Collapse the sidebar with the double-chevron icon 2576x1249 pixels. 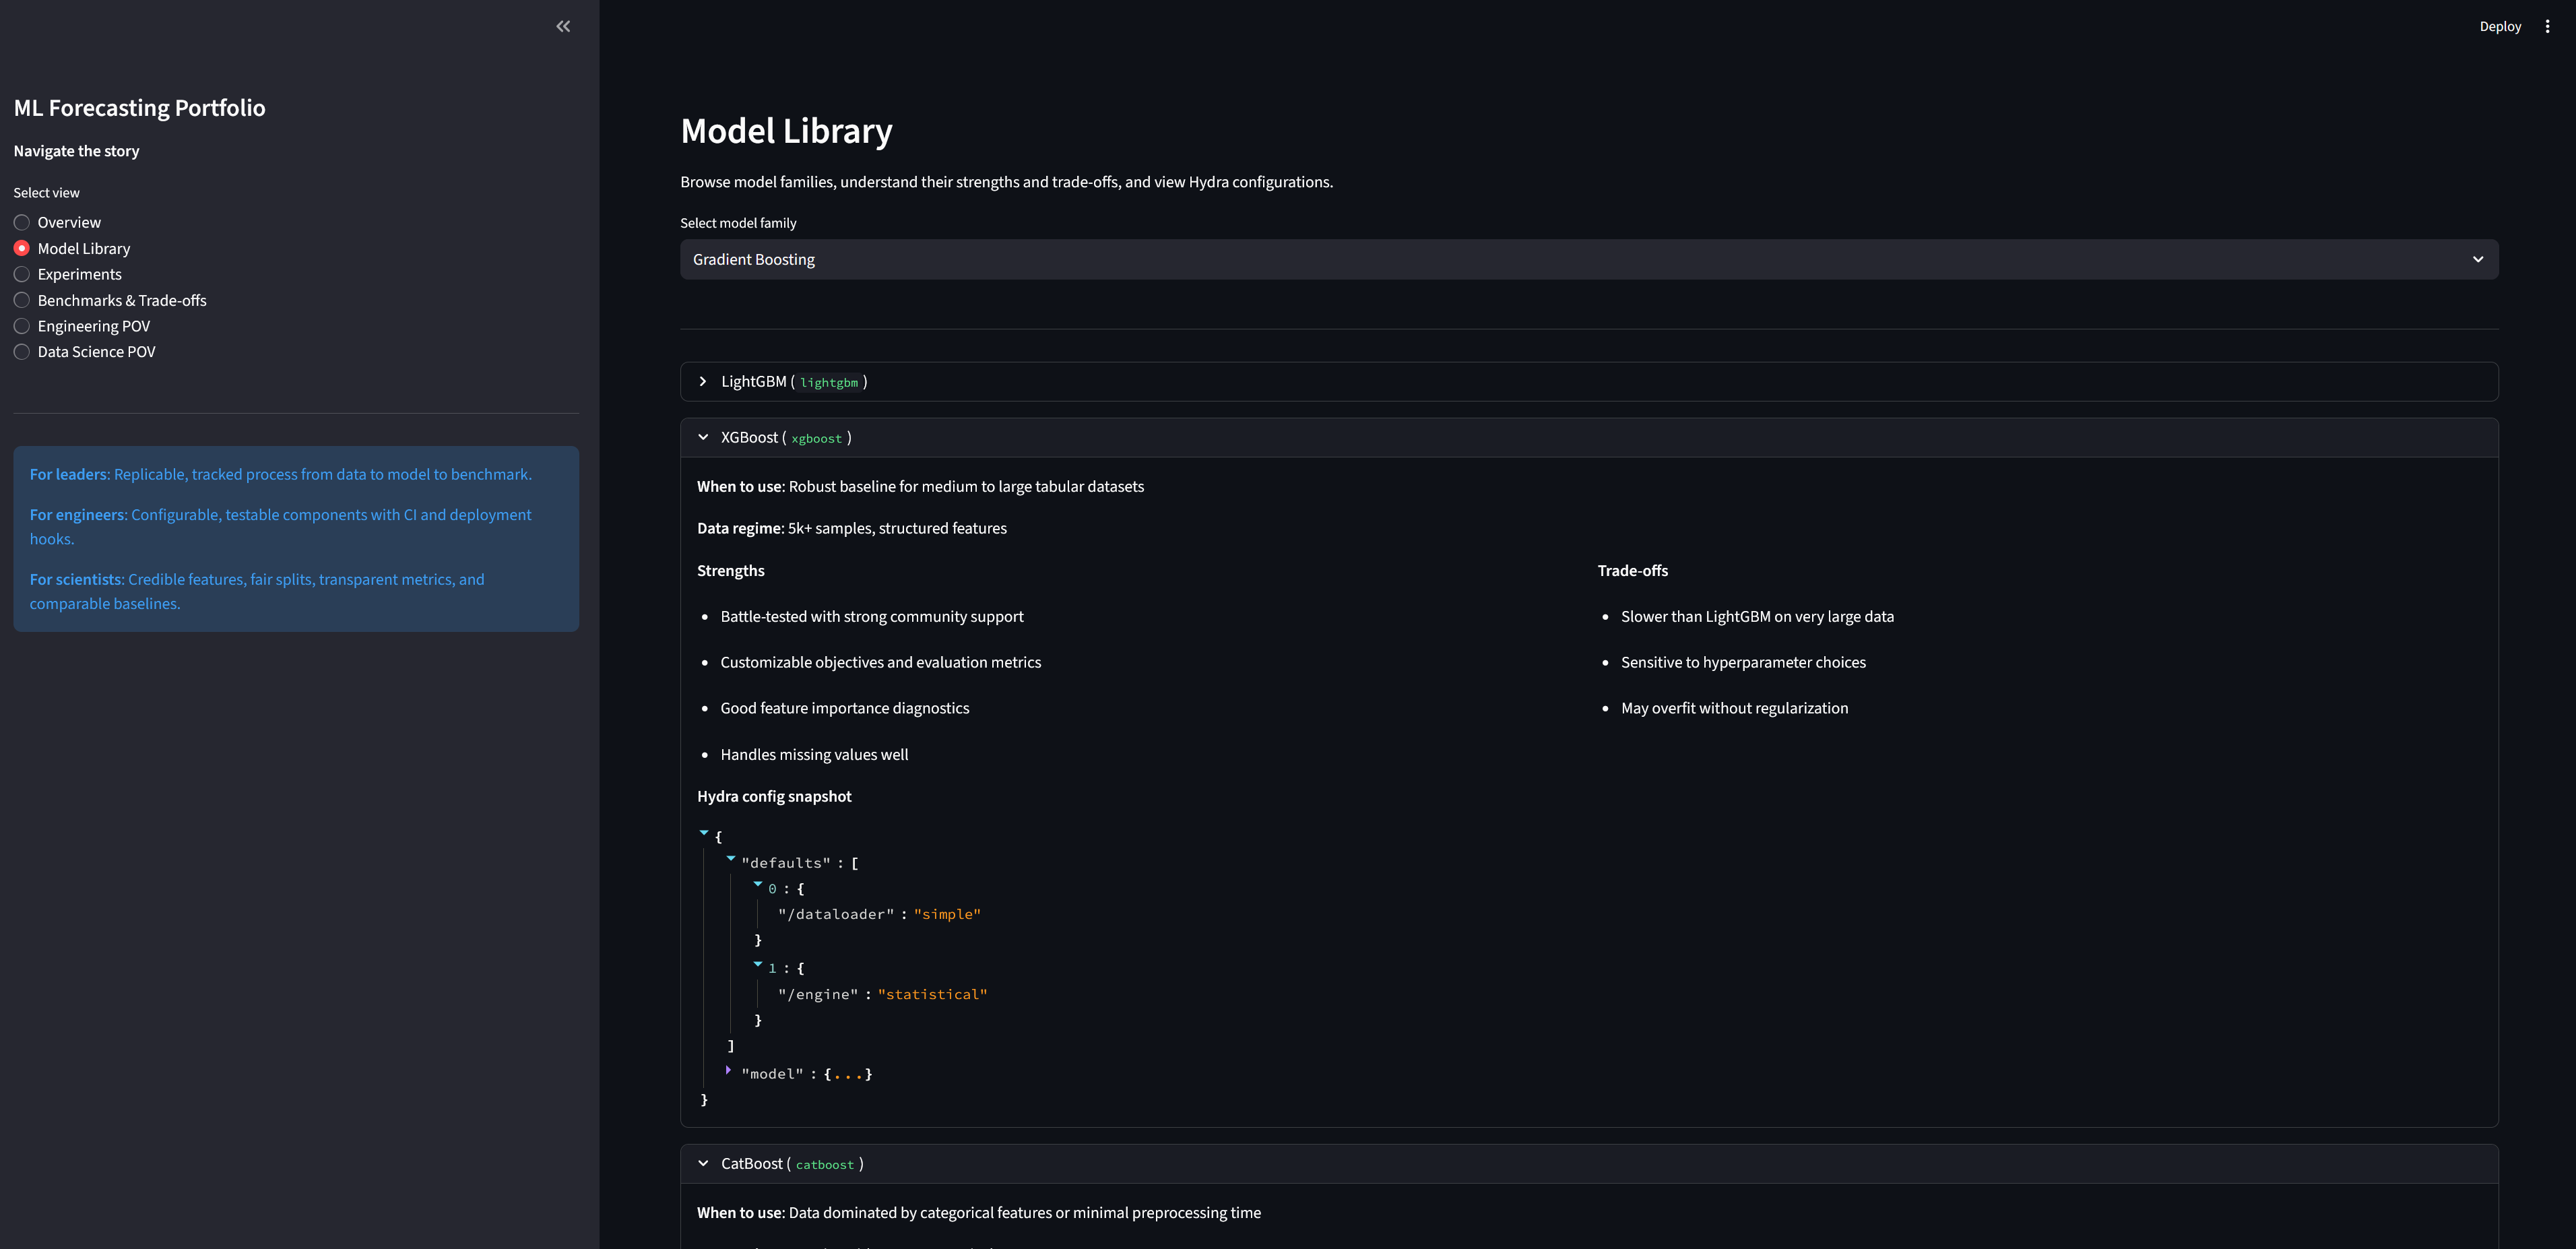563,26
